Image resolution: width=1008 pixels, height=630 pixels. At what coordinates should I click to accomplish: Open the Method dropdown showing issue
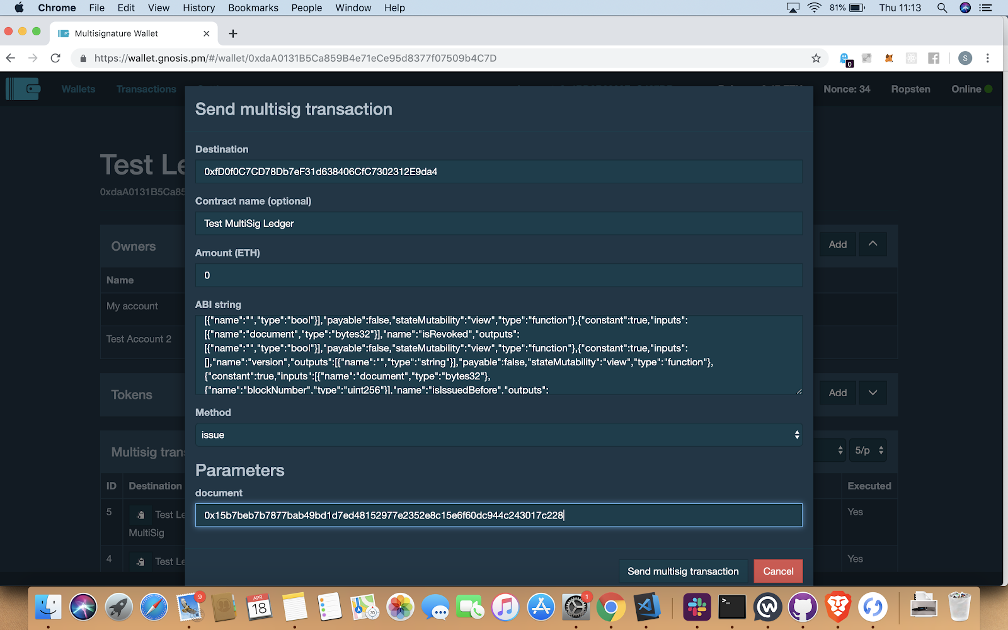pos(498,435)
